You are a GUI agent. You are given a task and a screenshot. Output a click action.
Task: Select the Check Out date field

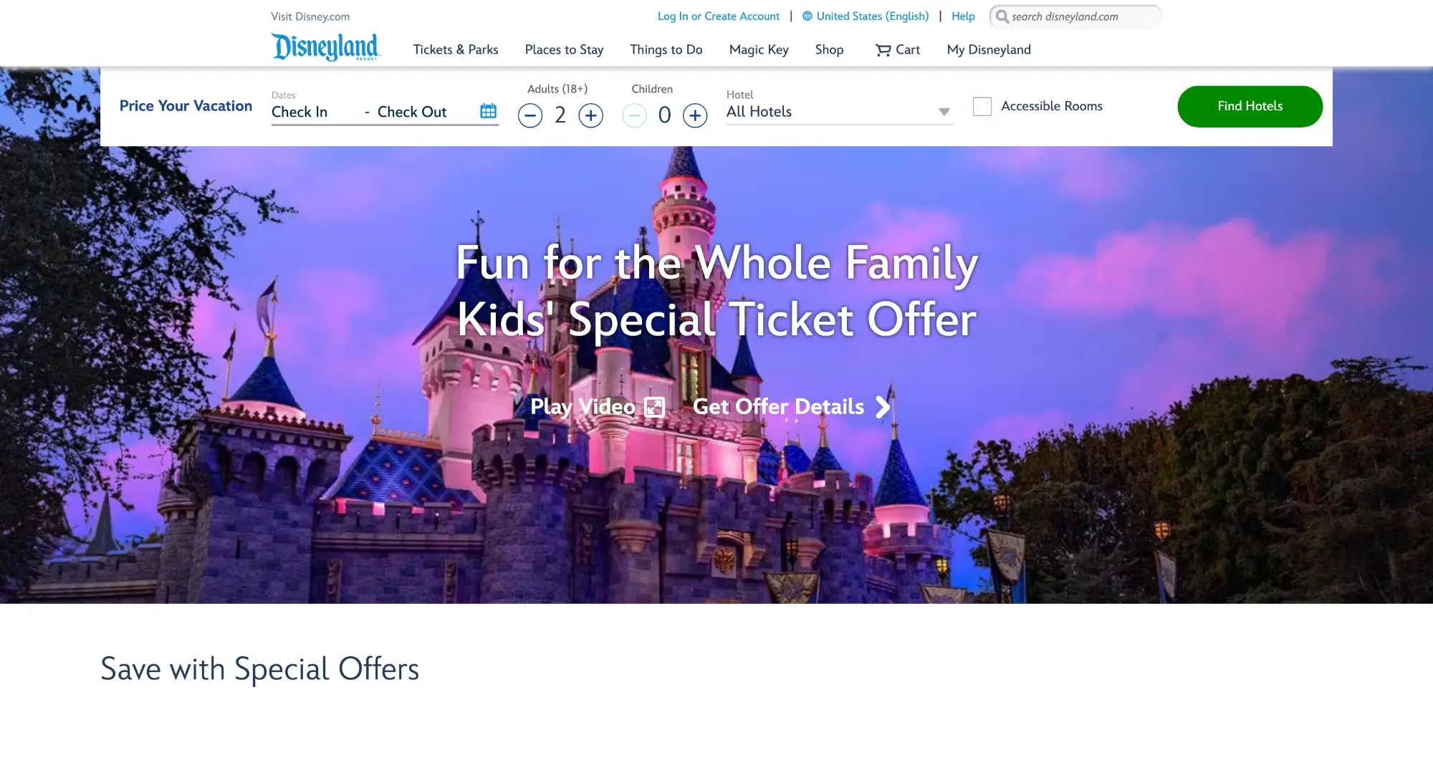[x=412, y=112]
